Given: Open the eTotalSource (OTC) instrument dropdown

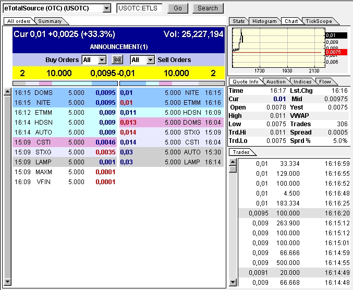Looking at the screenshot, I should tap(107, 8).
